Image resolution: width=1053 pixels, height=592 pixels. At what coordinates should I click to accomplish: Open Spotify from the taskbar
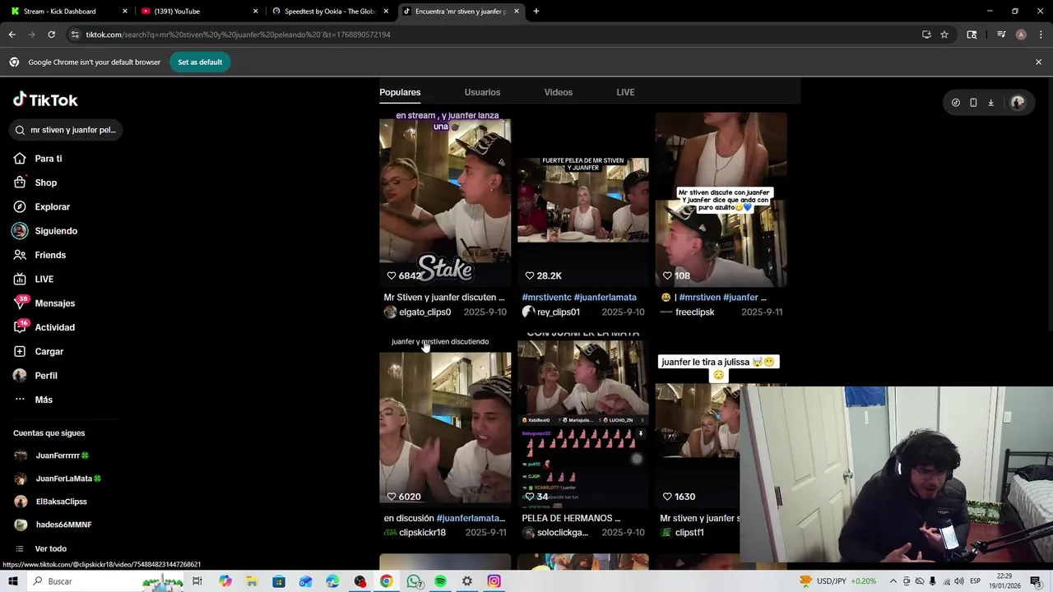pos(440,581)
